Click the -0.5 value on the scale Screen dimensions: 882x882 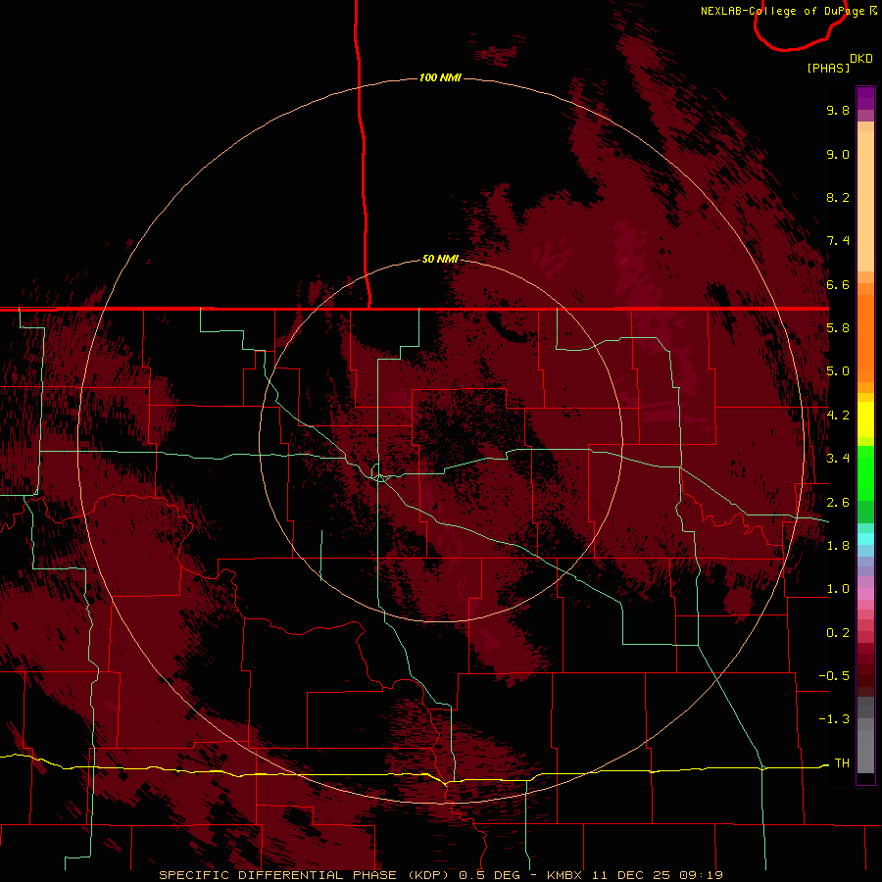pos(834,676)
